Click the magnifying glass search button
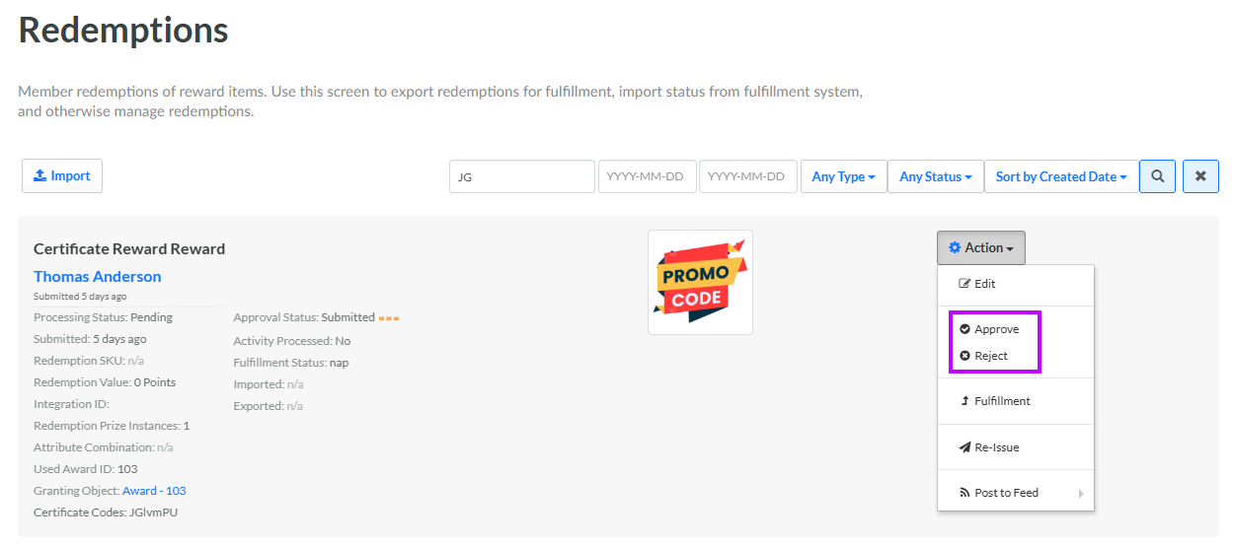The height and width of the screenshot is (545, 1234). (x=1157, y=176)
